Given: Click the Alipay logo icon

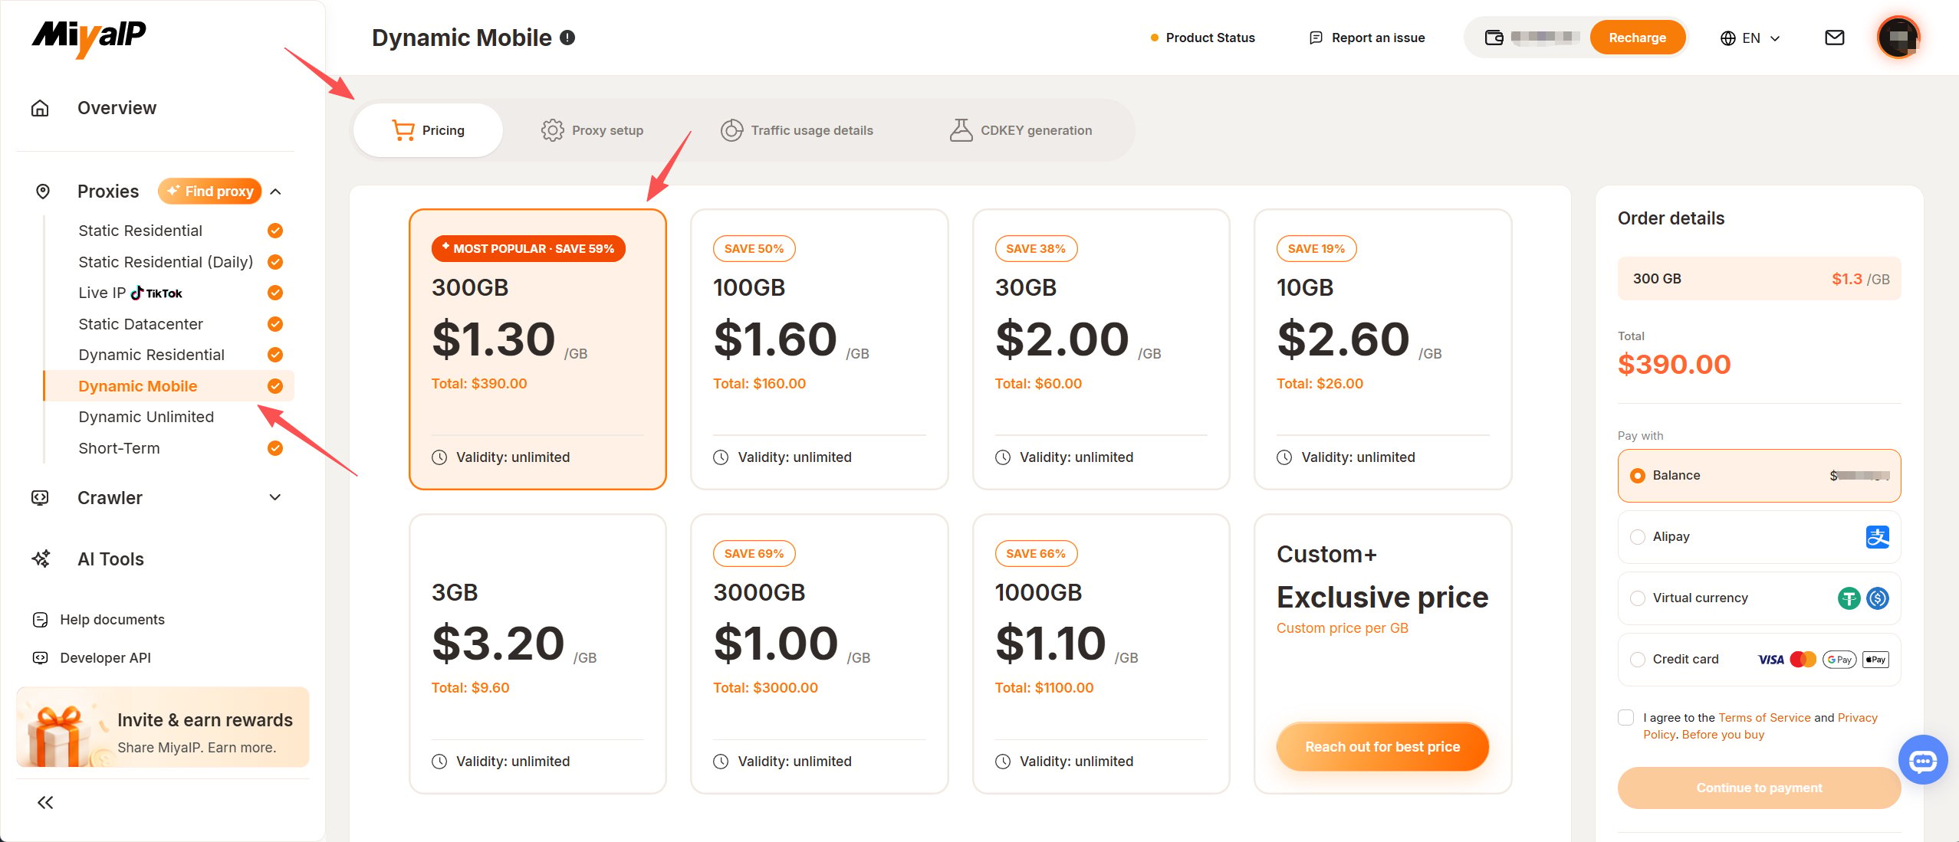Looking at the screenshot, I should (x=1878, y=537).
